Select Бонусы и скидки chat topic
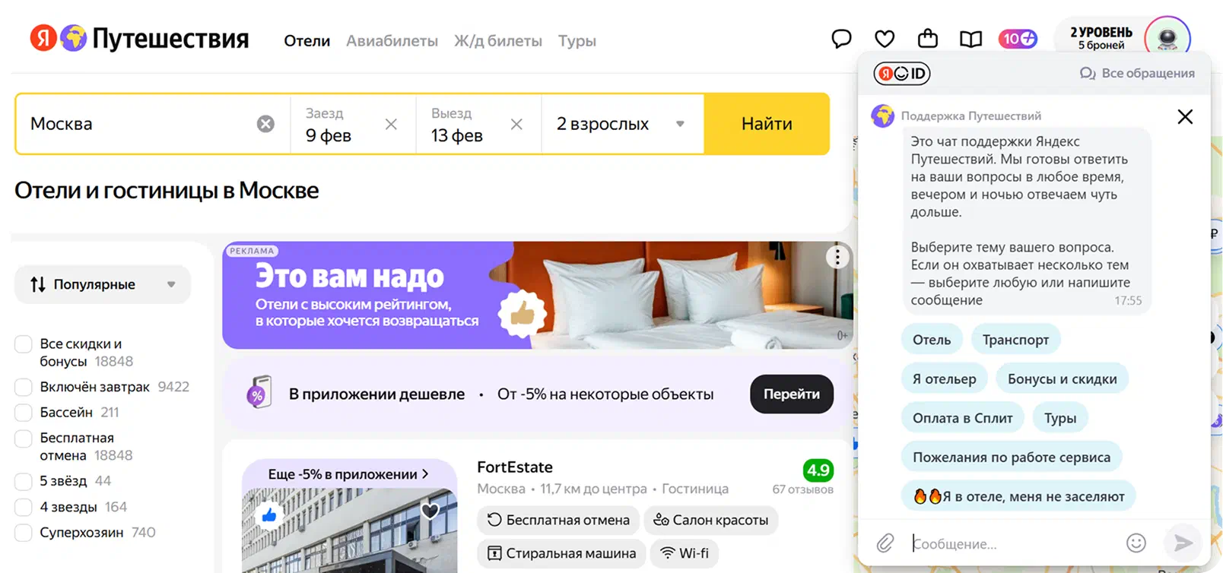 (x=1063, y=379)
